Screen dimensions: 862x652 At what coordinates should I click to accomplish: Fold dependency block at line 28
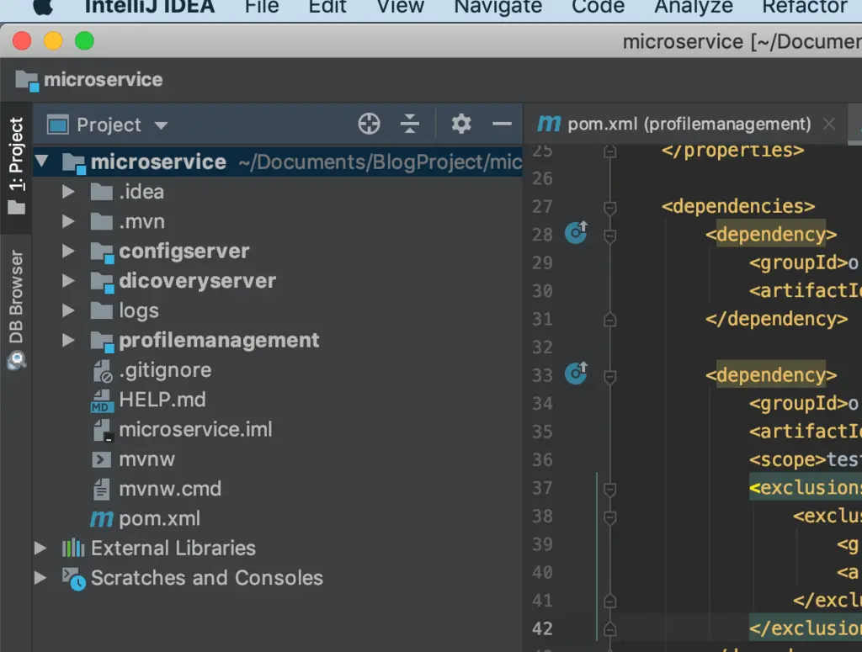(x=609, y=236)
